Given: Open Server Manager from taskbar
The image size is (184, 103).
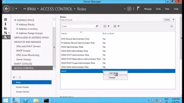Looking at the screenshot, I should [15, 100].
